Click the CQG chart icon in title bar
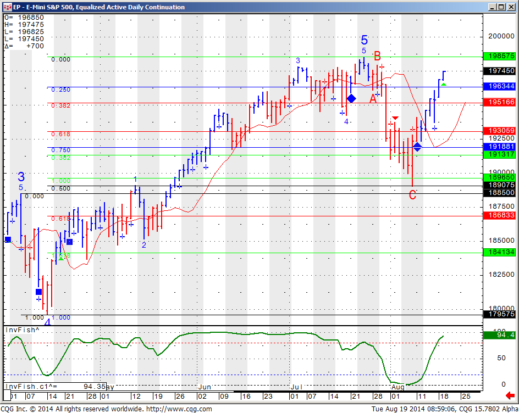The width and height of the screenshot is (519, 413). coord(5,7)
